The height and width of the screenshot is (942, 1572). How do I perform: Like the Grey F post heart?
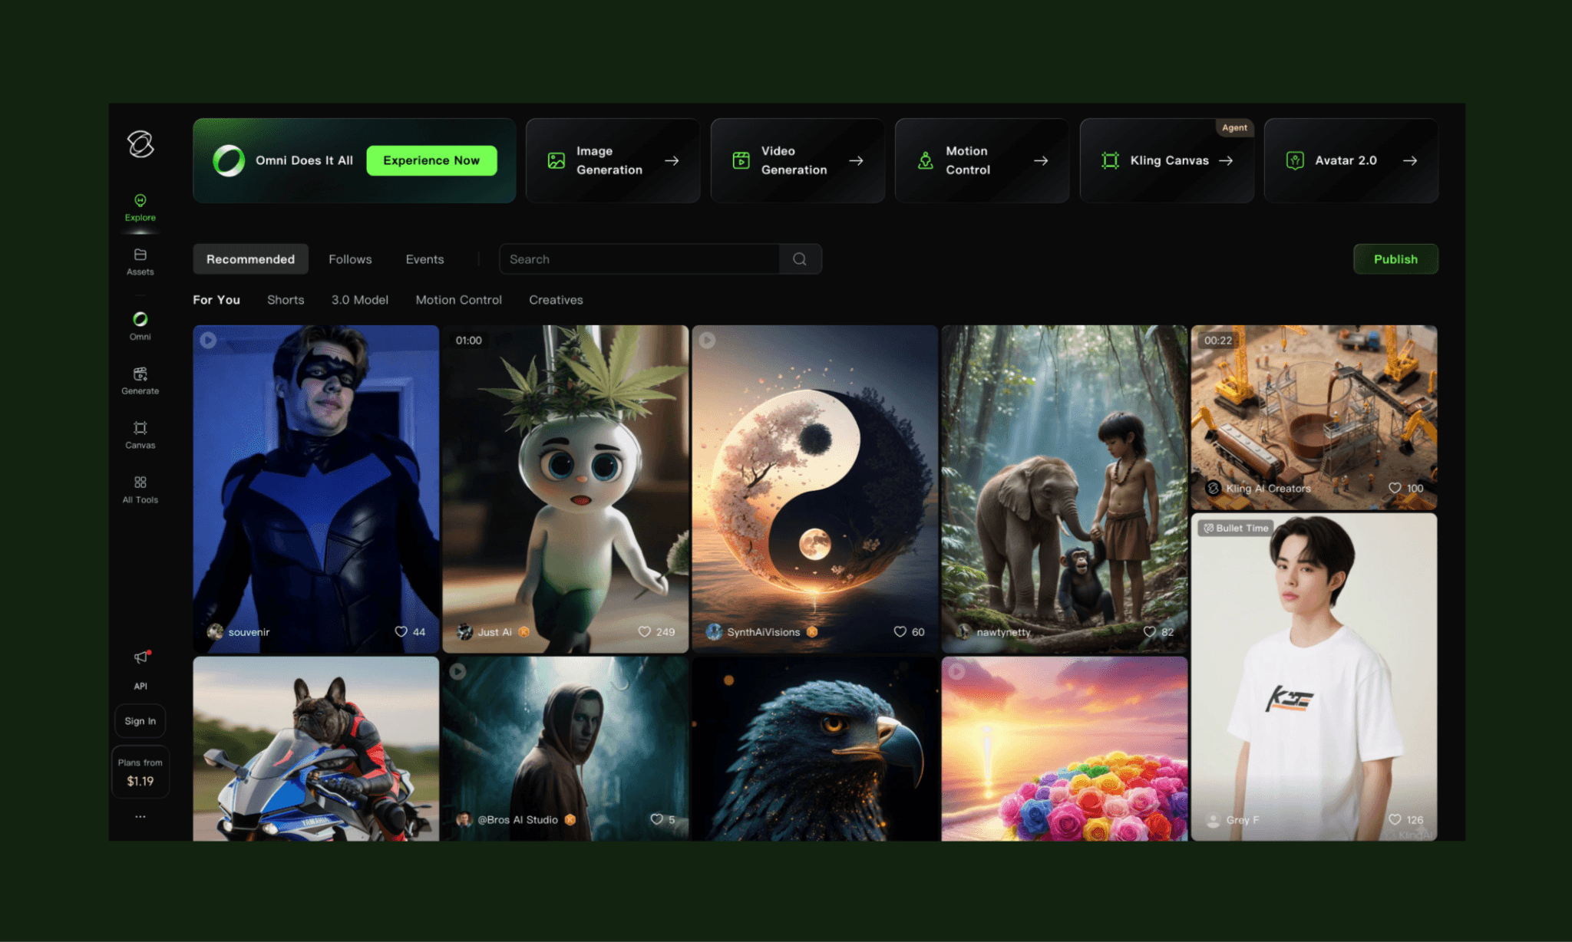click(1395, 819)
